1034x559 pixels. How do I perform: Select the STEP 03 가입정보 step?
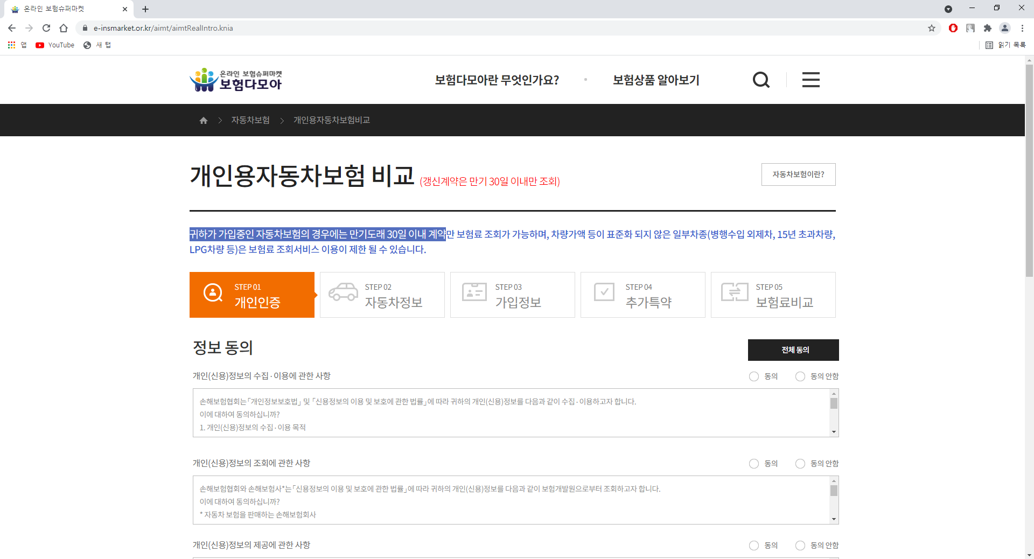click(513, 295)
